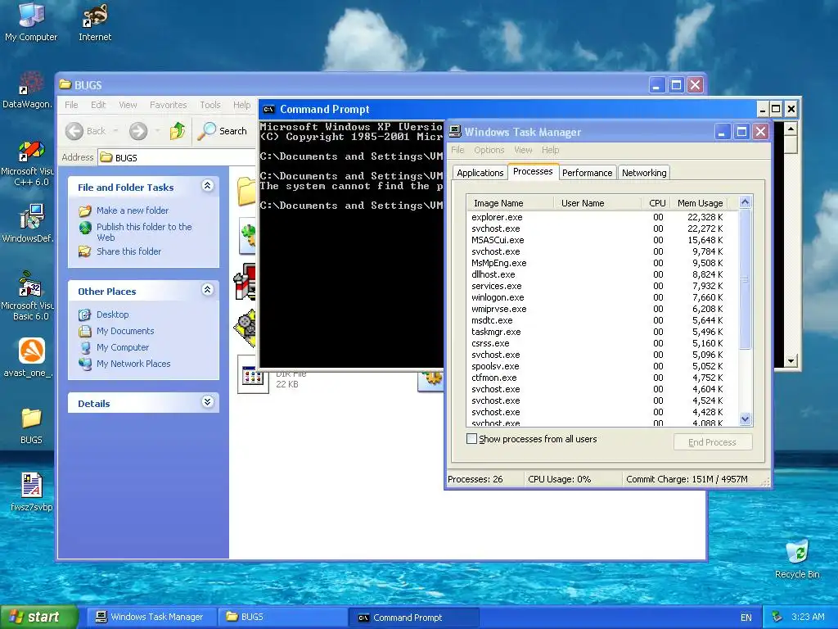Open the Favorites menu in BUGS window

click(x=169, y=105)
